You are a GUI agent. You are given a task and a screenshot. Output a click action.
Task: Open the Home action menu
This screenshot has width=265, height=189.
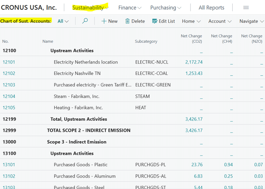click(191, 21)
